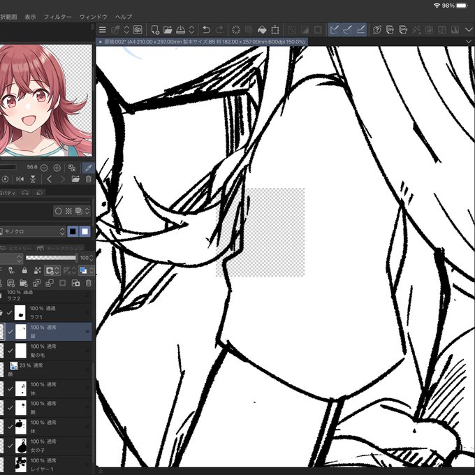Hide the 女の子 layer

10,446
